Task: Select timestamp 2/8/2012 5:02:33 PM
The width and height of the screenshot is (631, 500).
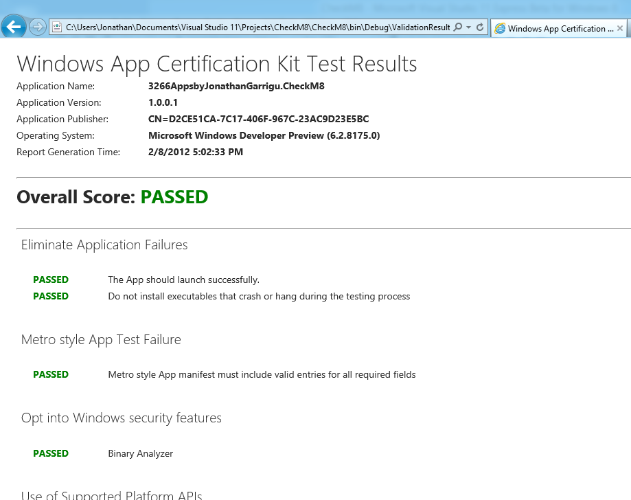Action: (x=196, y=152)
